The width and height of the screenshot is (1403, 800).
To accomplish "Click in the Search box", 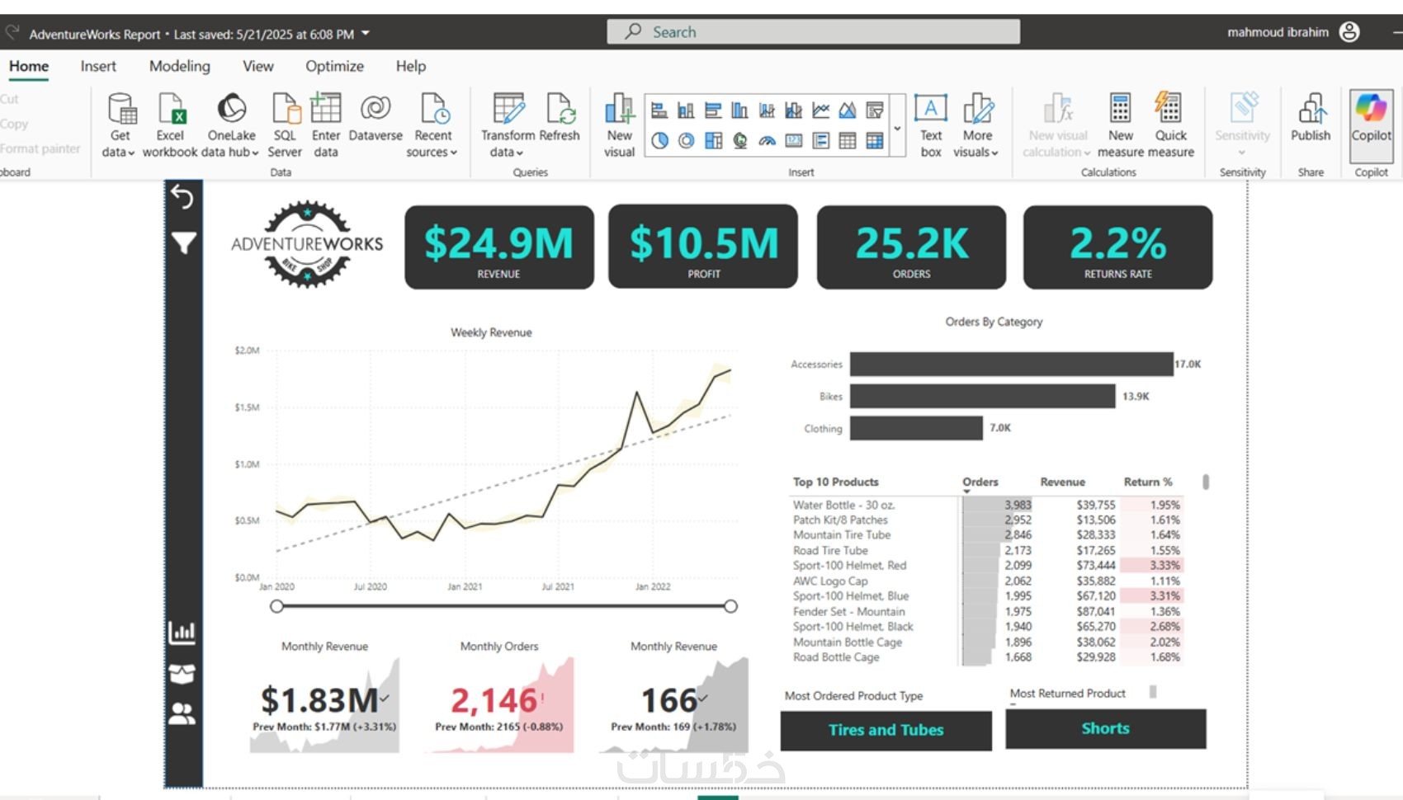I will point(813,32).
